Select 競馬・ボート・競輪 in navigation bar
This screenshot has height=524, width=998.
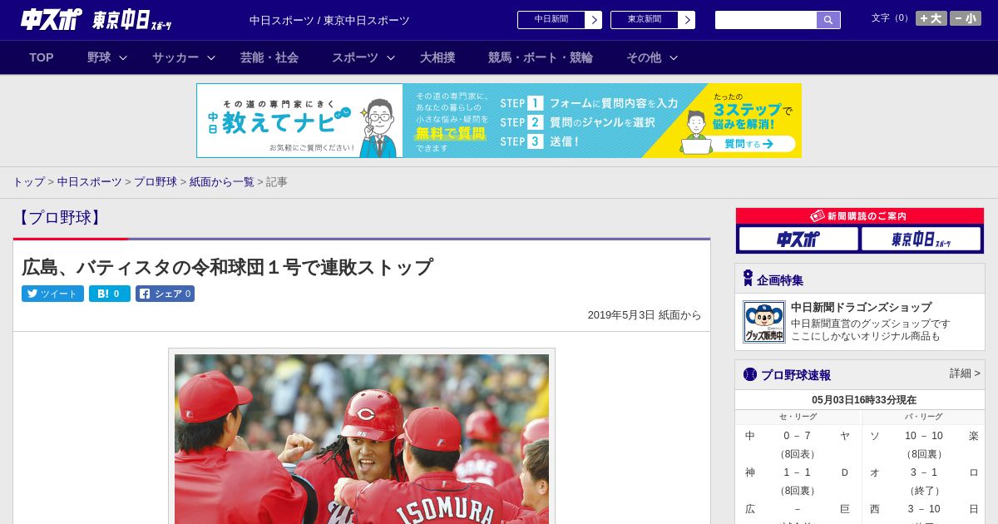coord(541,57)
